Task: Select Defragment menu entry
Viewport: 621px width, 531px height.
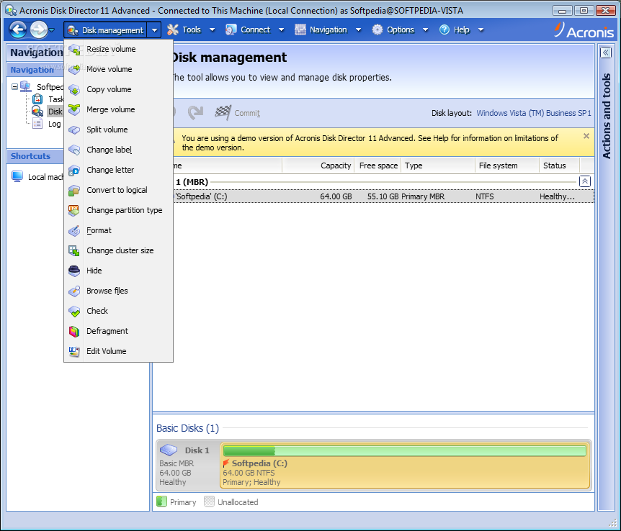Action: [x=118, y=331]
